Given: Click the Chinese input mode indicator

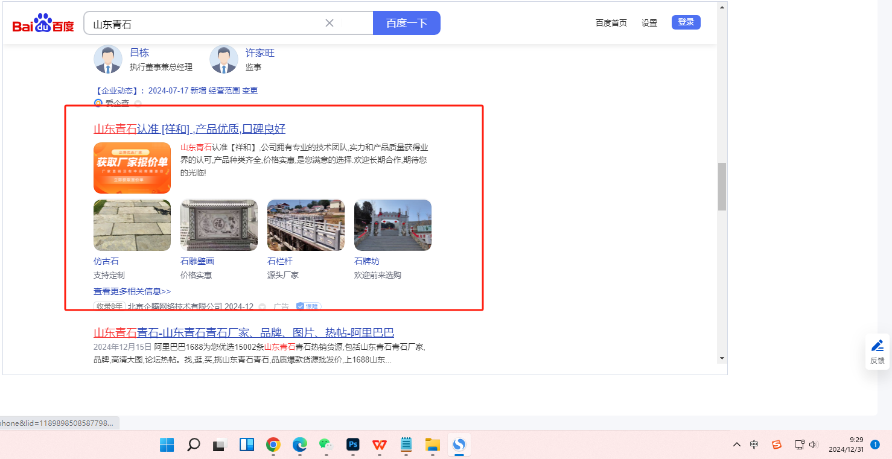Looking at the screenshot, I should coord(754,445).
